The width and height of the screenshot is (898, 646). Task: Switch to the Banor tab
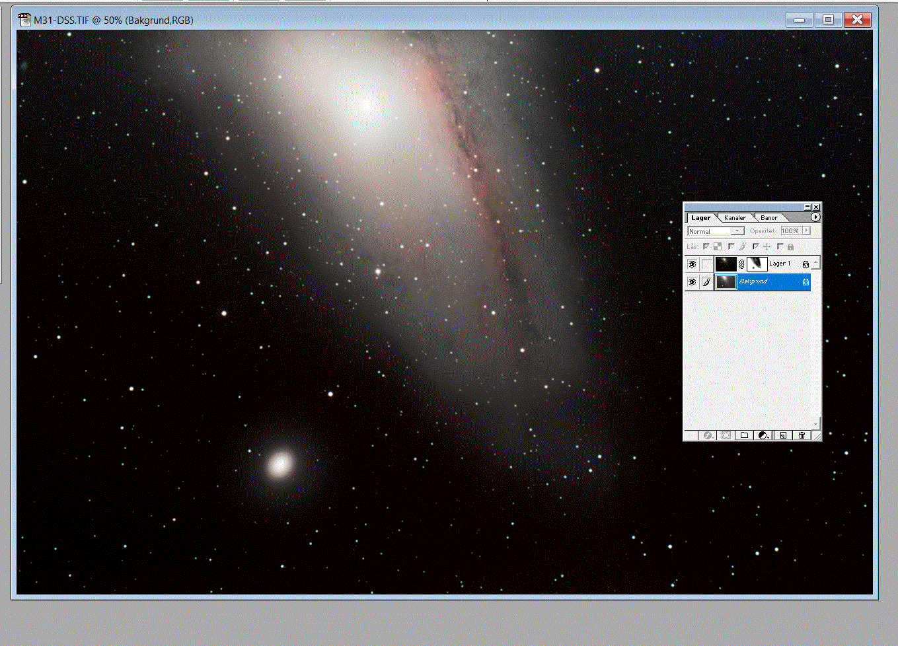coord(768,218)
